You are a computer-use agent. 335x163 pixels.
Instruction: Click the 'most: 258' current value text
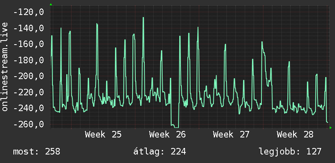(x=37, y=152)
